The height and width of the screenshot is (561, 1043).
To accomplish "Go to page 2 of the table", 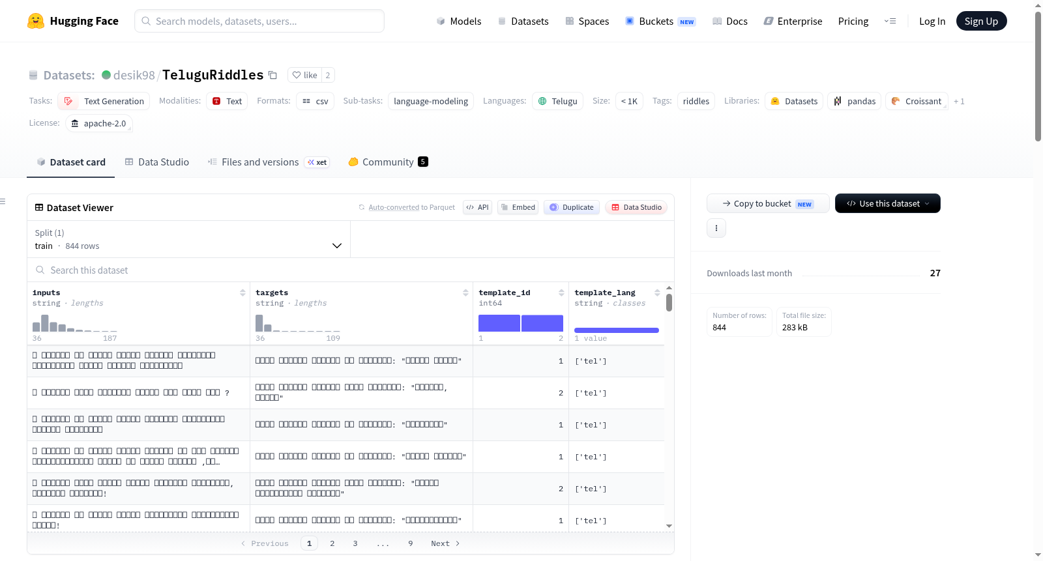I will pos(332,543).
